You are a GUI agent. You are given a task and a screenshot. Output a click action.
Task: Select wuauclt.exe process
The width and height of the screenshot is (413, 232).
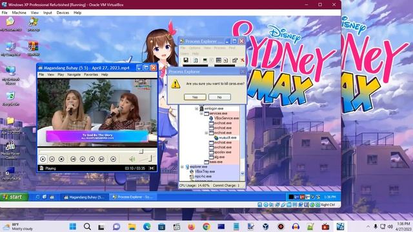[228, 137]
